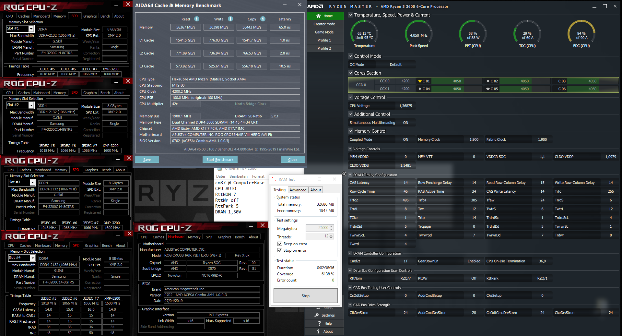Stop the running RAM Test
The height and width of the screenshot is (336, 622).
[x=306, y=296]
